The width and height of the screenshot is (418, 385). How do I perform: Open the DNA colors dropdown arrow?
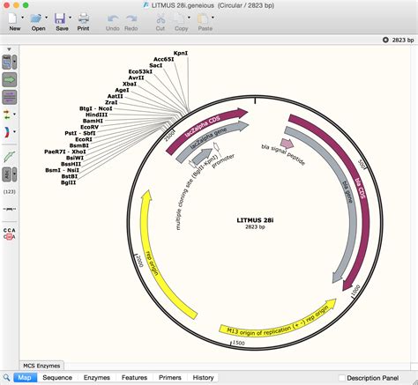click(14, 131)
